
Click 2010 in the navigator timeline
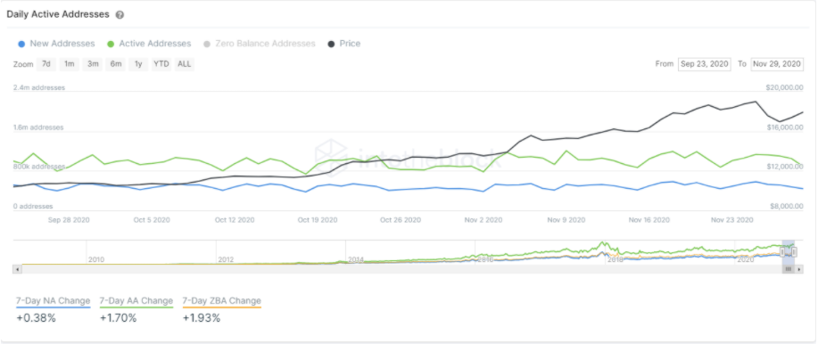click(x=96, y=259)
